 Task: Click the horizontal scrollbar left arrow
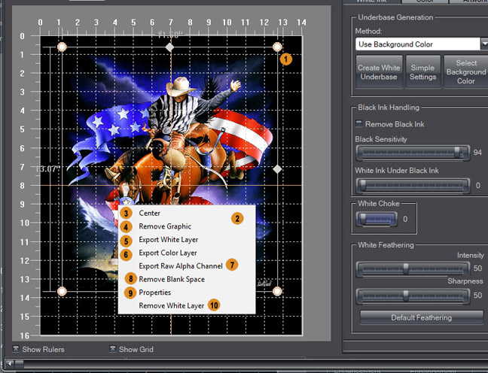pos(11,363)
